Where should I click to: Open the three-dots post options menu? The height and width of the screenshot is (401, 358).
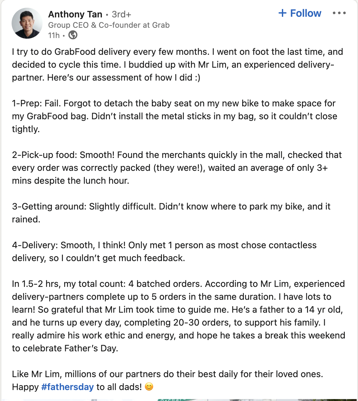tap(339, 13)
